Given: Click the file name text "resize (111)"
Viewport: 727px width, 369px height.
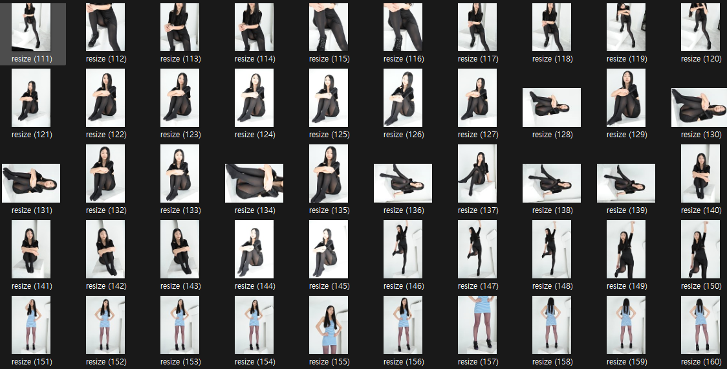Looking at the screenshot, I should [x=32, y=59].
